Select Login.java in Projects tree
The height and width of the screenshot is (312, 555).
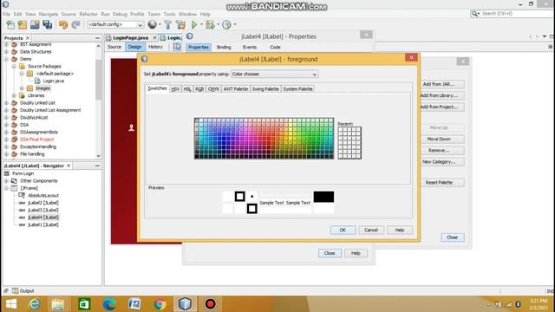[x=54, y=81]
